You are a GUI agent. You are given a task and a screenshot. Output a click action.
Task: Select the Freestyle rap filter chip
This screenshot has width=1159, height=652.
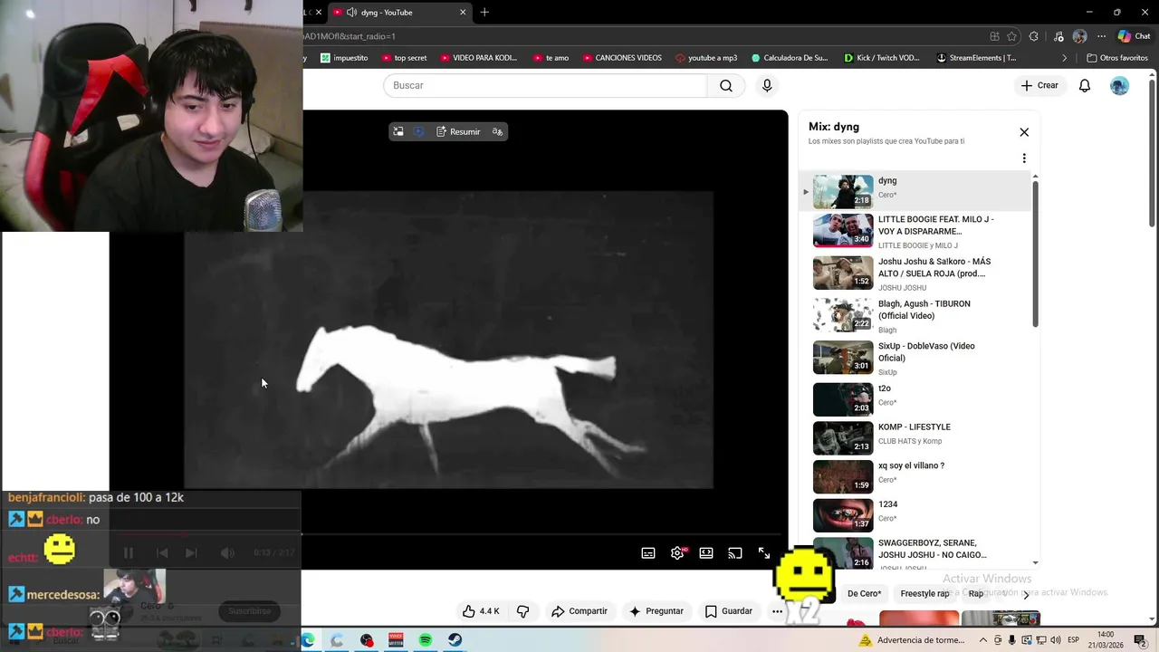(x=924, y=594)
